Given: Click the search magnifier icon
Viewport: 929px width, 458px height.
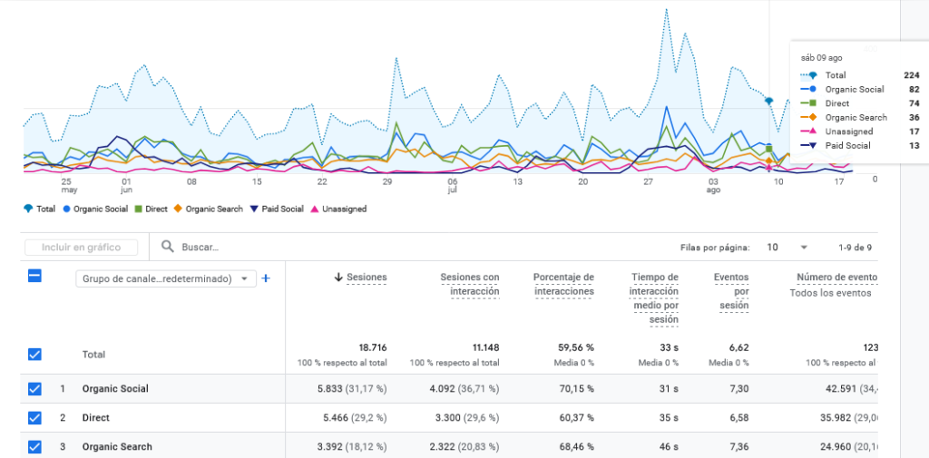Looking at the screenshot, I should (x=167, y=247).
